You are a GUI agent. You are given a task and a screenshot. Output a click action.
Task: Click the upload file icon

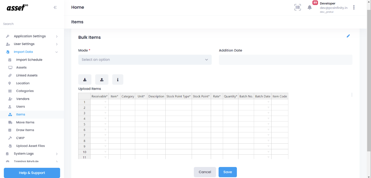102,79
